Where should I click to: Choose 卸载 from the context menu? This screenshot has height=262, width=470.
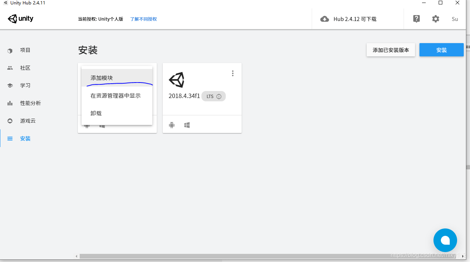[x=117, y=113]
